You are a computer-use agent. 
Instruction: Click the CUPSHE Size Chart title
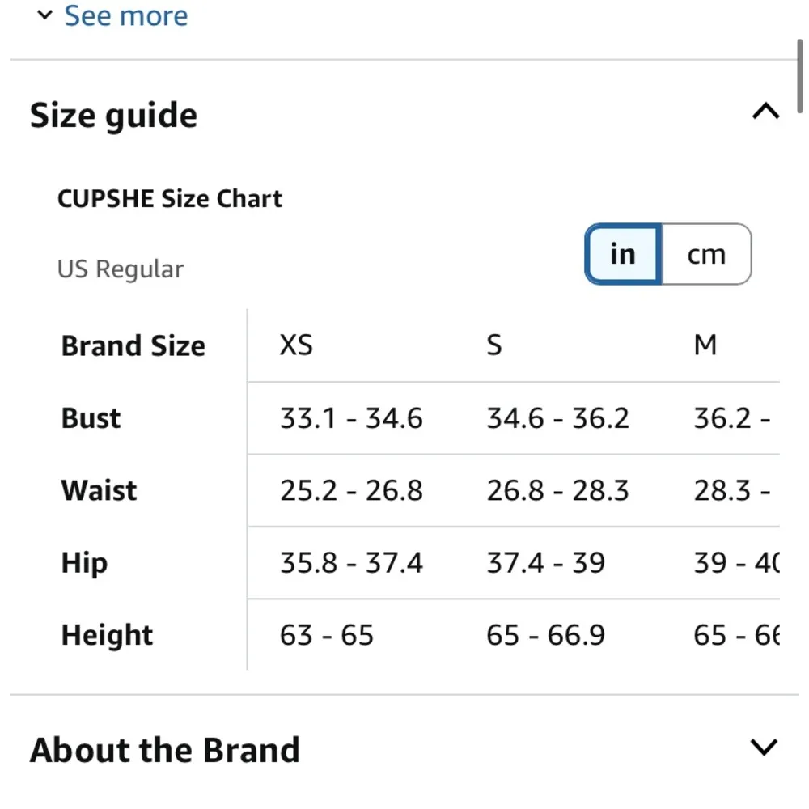pos(169,198)
